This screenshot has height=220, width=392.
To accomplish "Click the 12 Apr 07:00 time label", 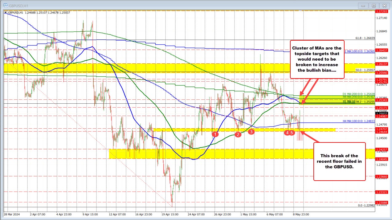I will pos(118,214).
